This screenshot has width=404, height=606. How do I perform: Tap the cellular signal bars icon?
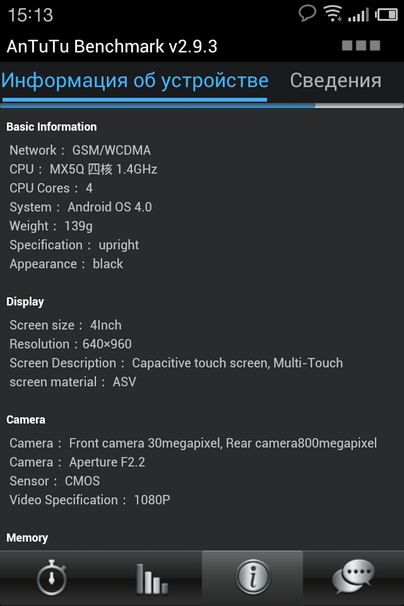(x=359, y=15)
